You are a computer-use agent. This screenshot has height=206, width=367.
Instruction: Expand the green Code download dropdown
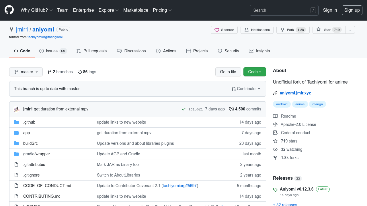(255, 72)
